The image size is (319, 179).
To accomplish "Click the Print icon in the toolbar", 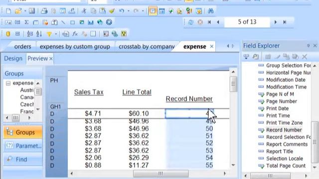I will pyautogui.click(x=44, y=11).
